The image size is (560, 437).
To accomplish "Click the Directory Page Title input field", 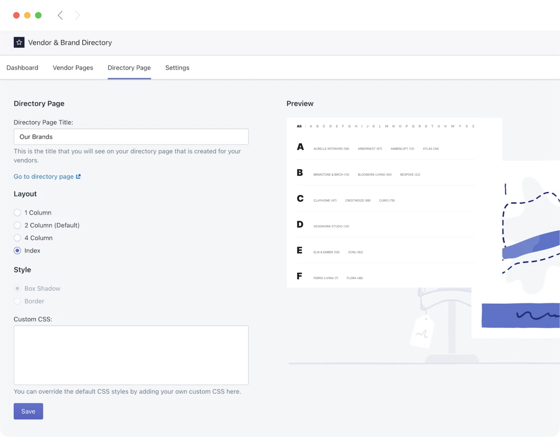I will [x=131, y=137].
